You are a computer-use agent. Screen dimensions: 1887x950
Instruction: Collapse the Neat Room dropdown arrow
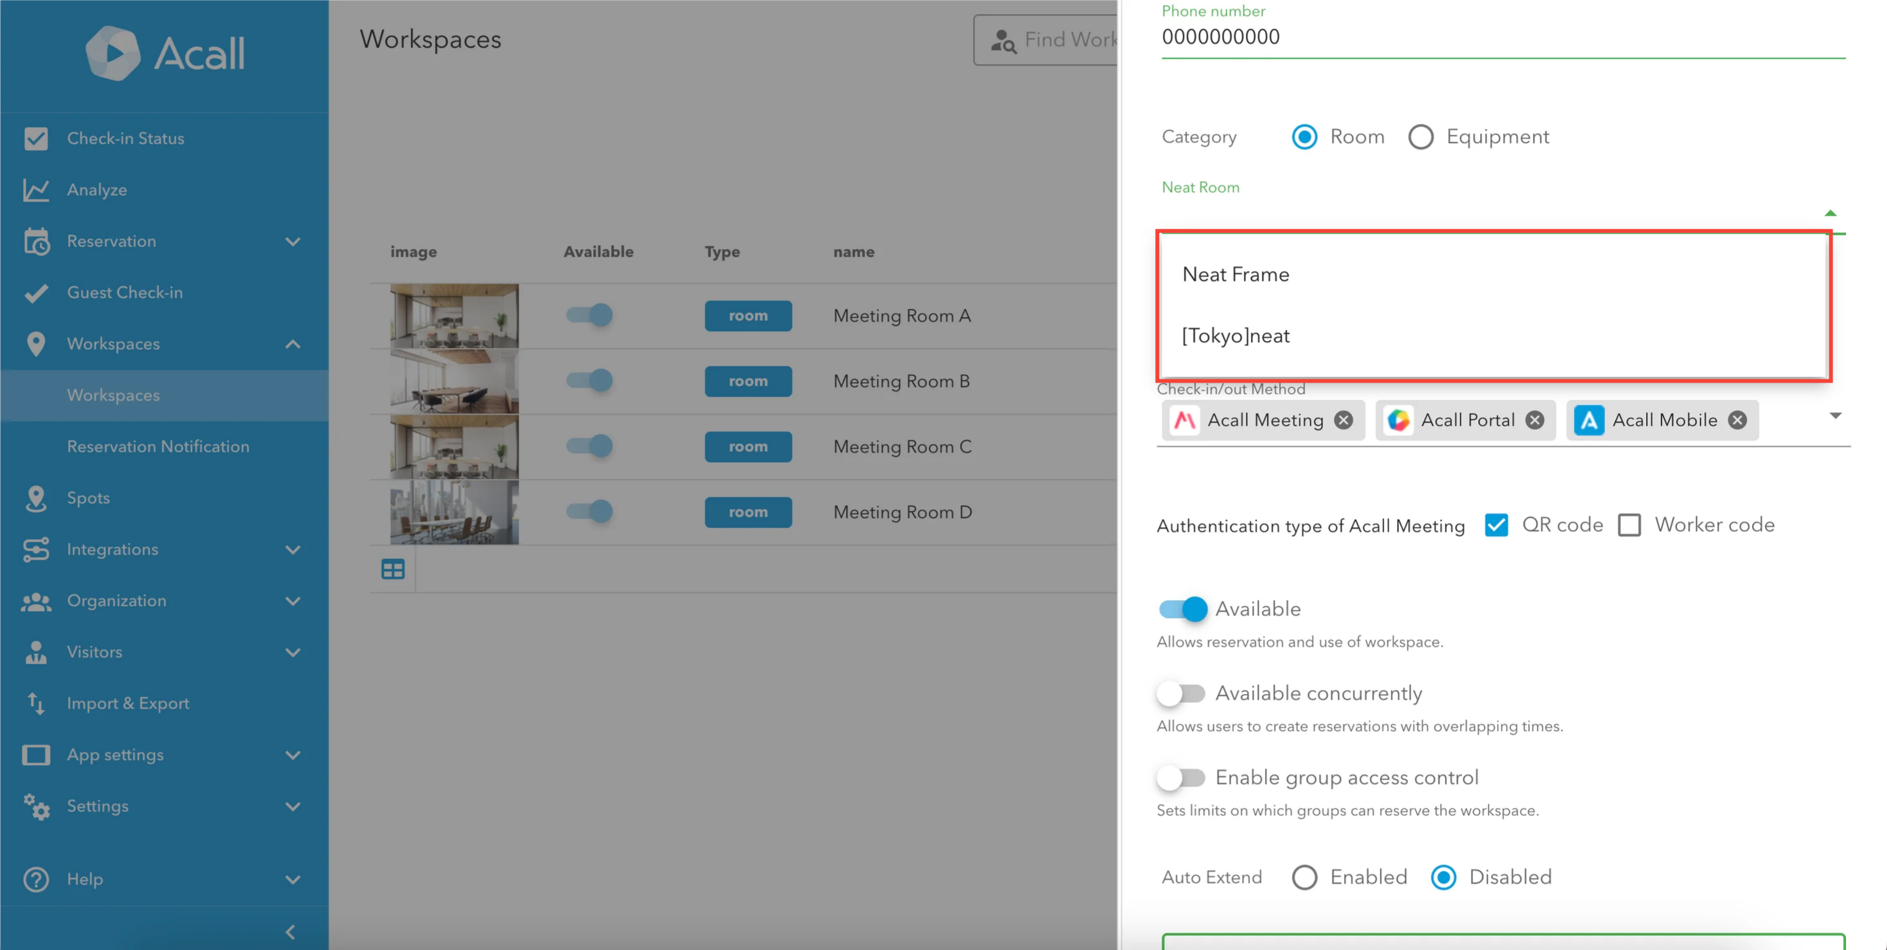tap(1831, 213)
